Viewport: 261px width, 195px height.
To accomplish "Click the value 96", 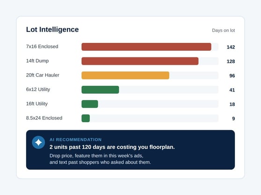I will click(232, 76).
